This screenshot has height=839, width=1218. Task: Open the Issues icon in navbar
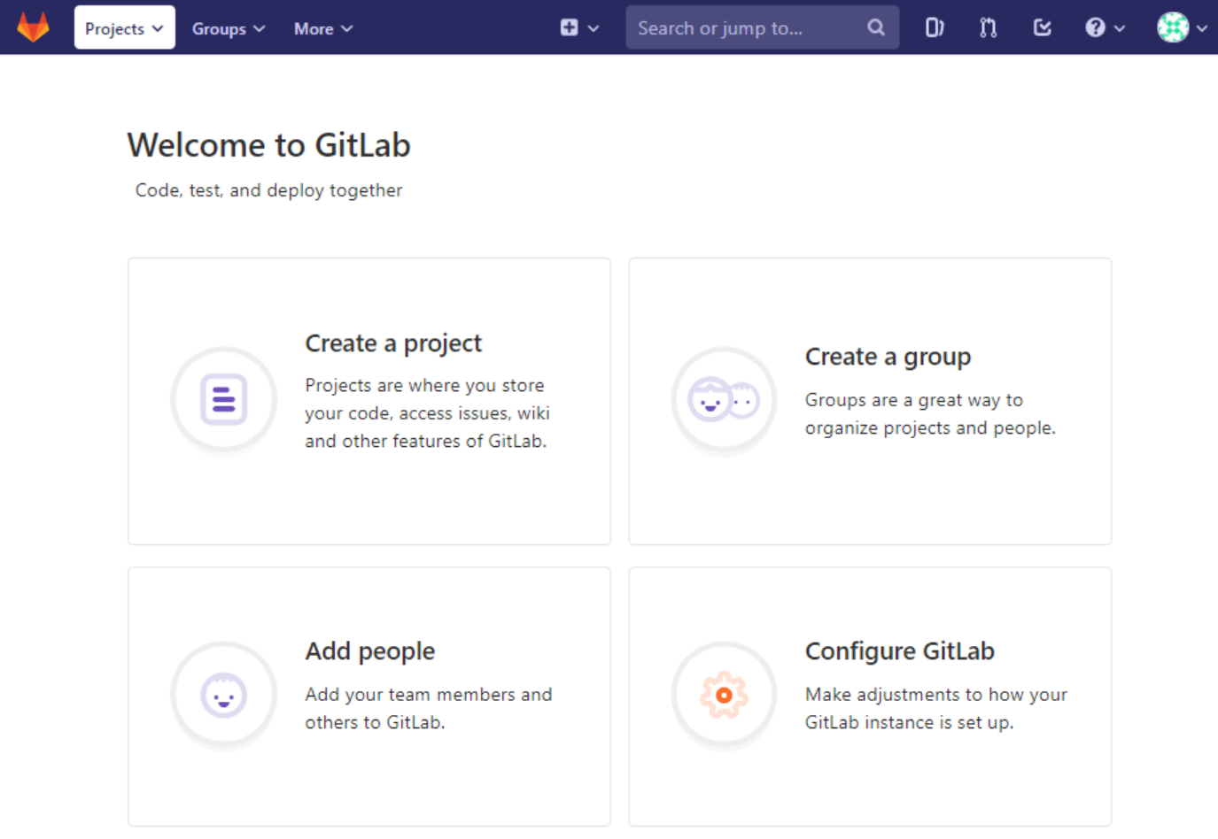pos(935,27)
